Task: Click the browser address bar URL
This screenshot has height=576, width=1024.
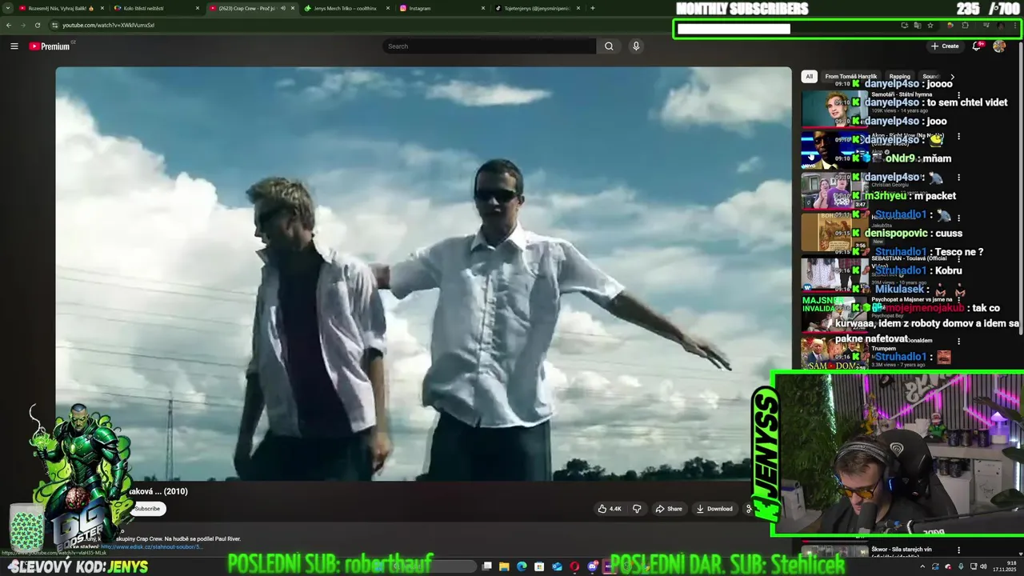Action: tap(109, 25)
